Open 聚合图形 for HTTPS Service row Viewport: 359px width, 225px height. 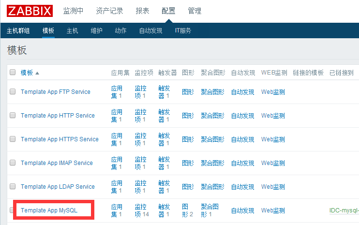click(x=213, y=139)
